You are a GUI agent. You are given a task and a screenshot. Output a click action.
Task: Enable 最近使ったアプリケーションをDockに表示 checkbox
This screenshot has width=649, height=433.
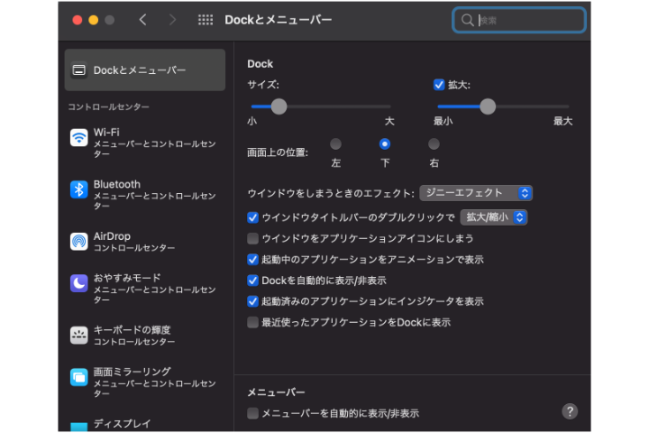point(252,322)
